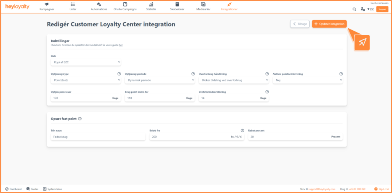Open the Liste dropdown Kopi af B2C
The width and height of the screenshot is (392, 193).
[x=86, y=62]
